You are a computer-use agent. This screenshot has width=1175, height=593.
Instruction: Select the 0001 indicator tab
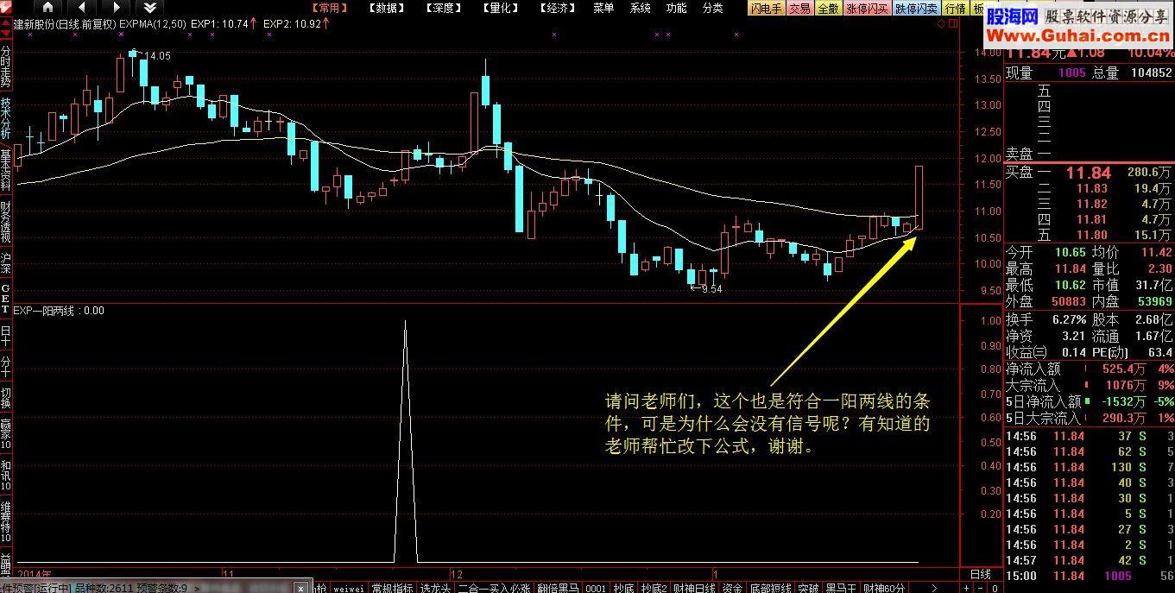pos(596,588)
